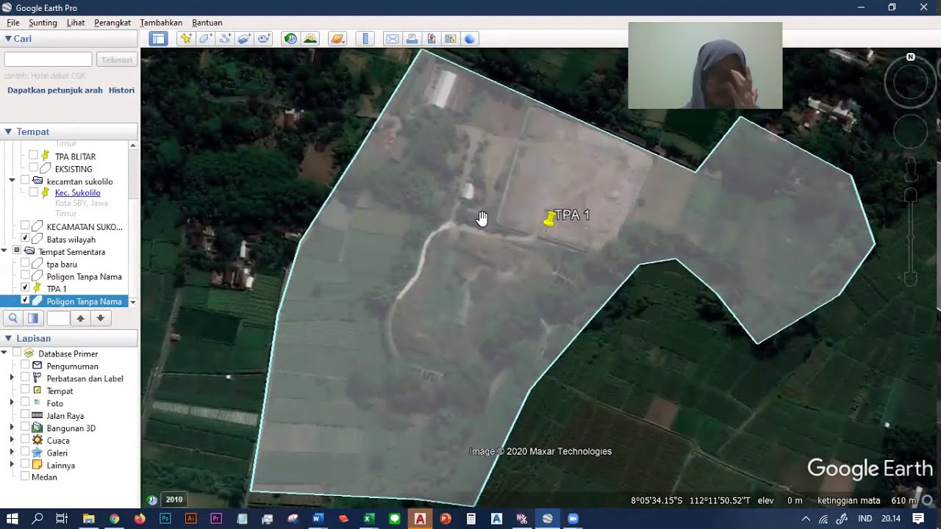Enable the Bangunan 3D layer checkbox
The image size is (941, 529).
click(x=25, y=428)
